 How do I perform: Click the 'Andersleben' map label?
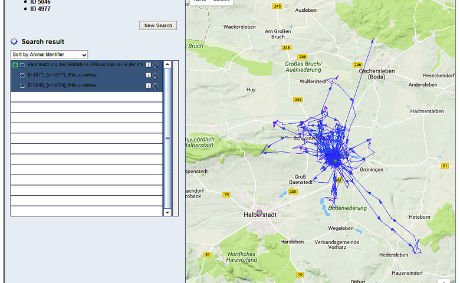pyautogui.click(x=423, y=85)
